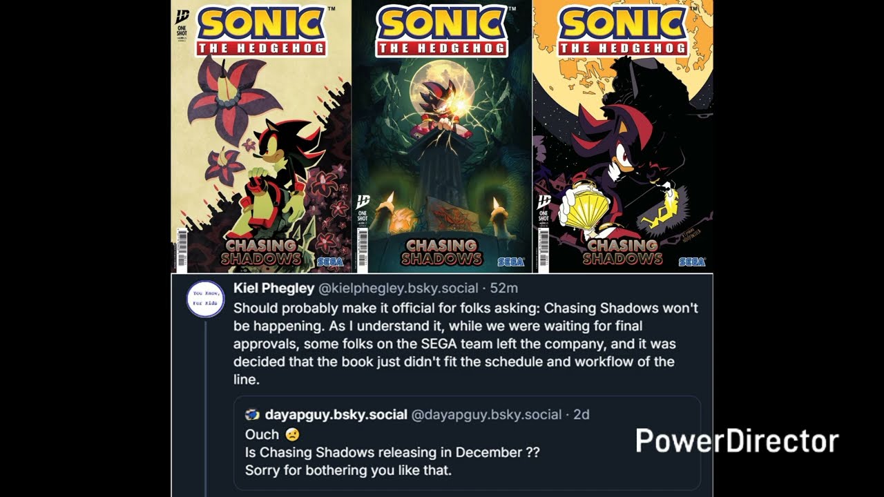The image size is (884, 497).
Task: Click the Chasing Shadows title on right cover
Action: point(622,253)
